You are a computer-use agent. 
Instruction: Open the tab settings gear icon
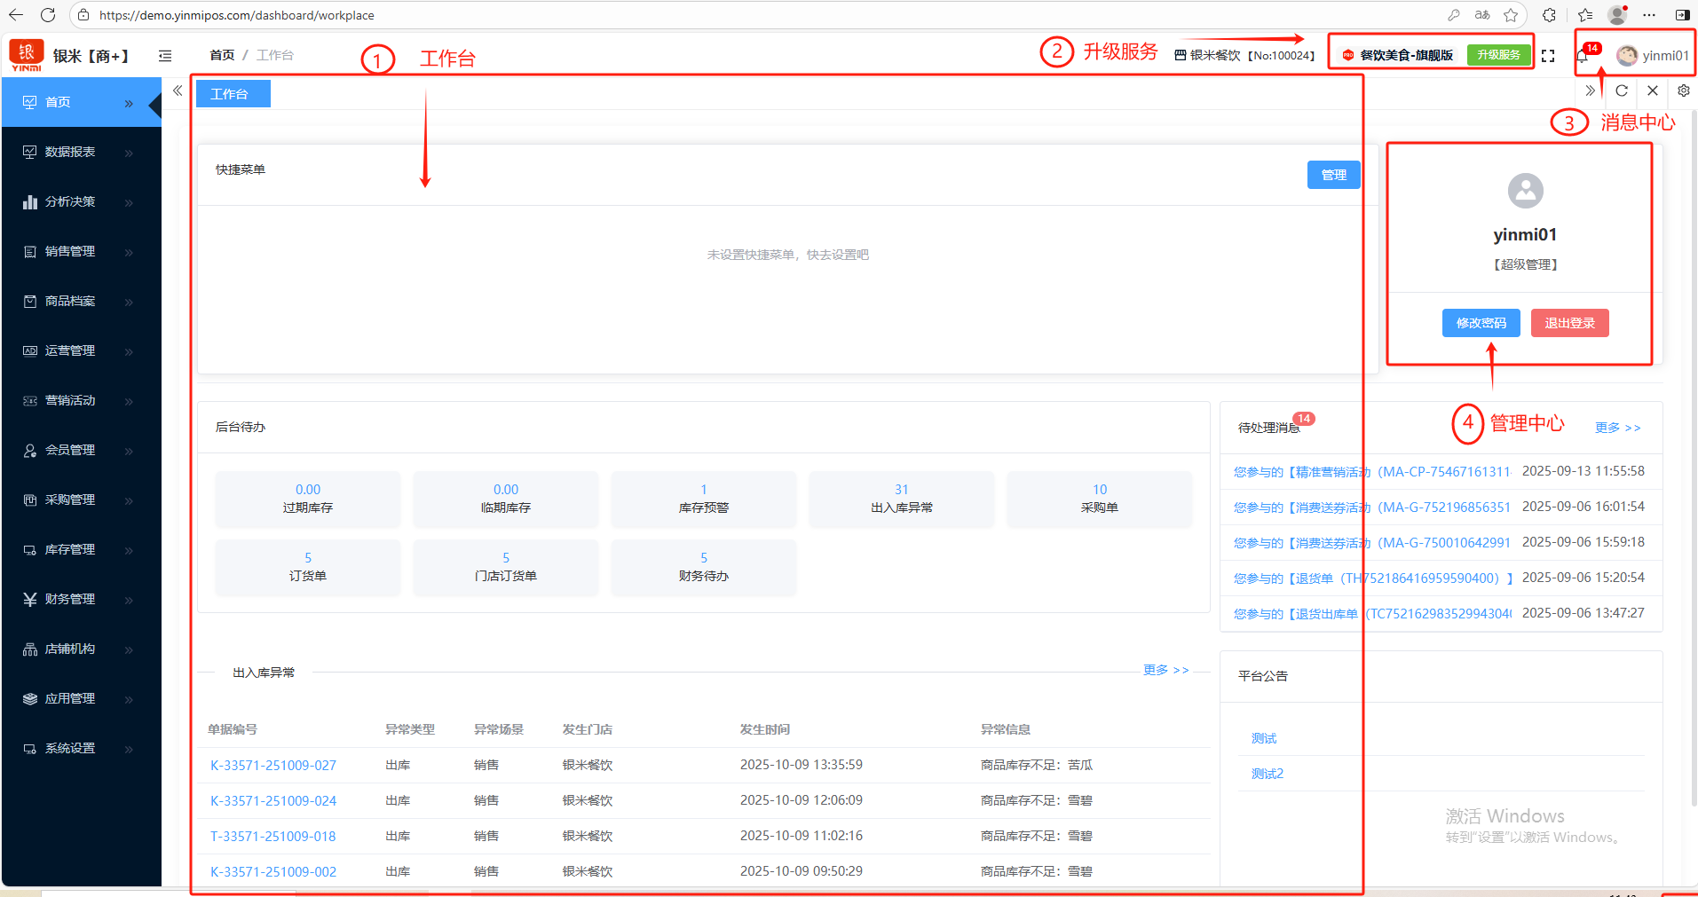[1683, 90]
